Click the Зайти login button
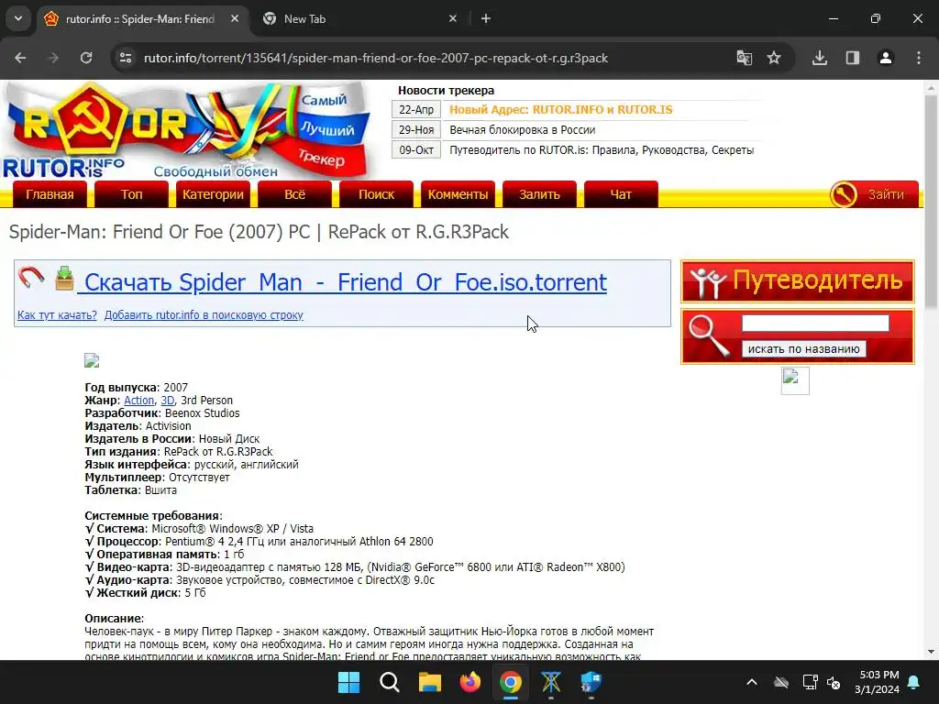The width and height of the screenshot is (939, 704). 874,194
